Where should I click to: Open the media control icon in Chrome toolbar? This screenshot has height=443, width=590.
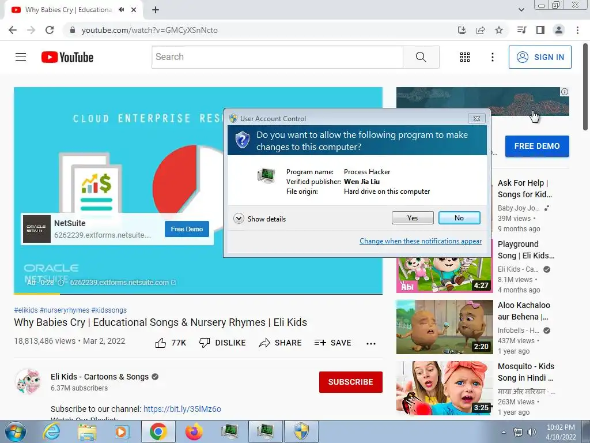[521, 30]
